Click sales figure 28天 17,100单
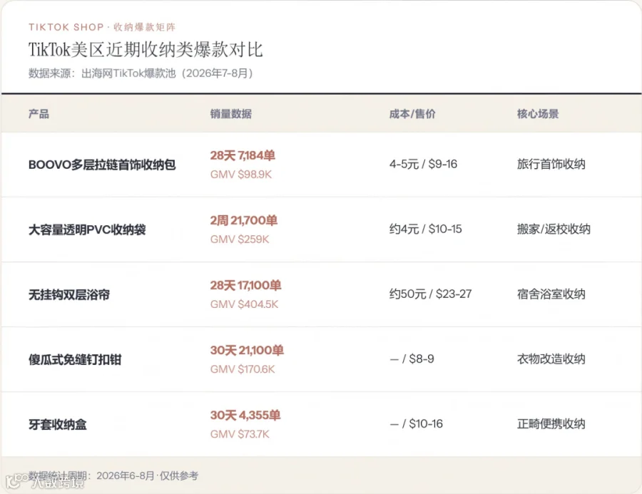 tap(245, 285)
